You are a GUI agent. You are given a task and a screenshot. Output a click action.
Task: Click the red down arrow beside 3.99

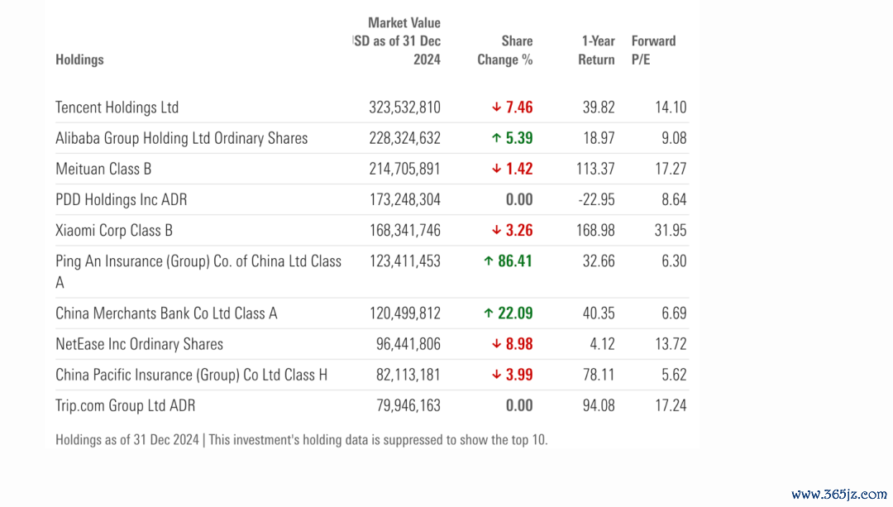[x=497, y=375]
